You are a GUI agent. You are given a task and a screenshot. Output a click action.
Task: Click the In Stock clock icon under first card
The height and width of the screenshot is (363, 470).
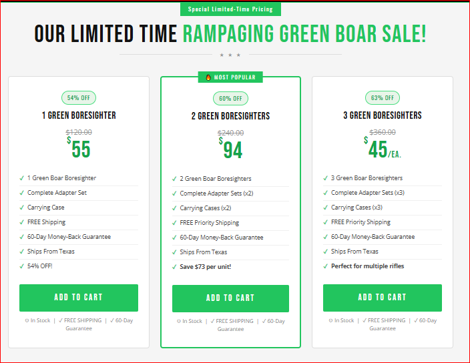27,320
